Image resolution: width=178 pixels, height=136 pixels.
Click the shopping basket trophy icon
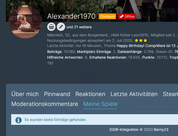(x=51, y=27)
